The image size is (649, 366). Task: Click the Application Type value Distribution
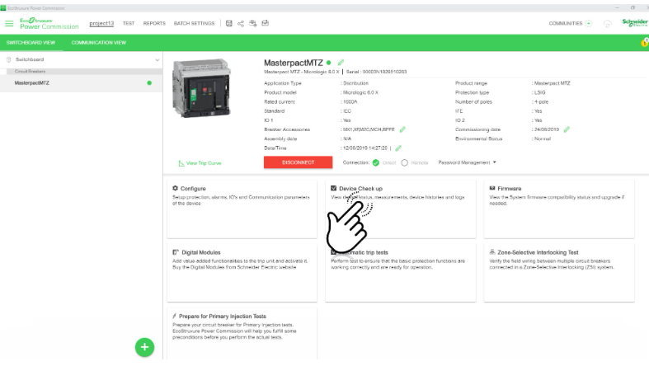point(355,83)
